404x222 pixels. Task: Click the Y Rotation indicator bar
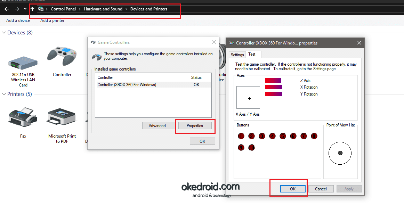(273, 94)
